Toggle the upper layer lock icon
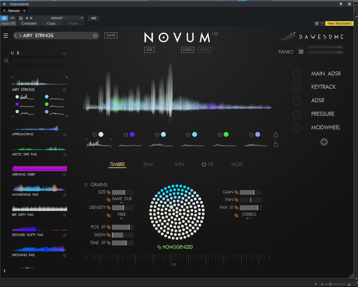358x287 pixels. tap(276, 135)
